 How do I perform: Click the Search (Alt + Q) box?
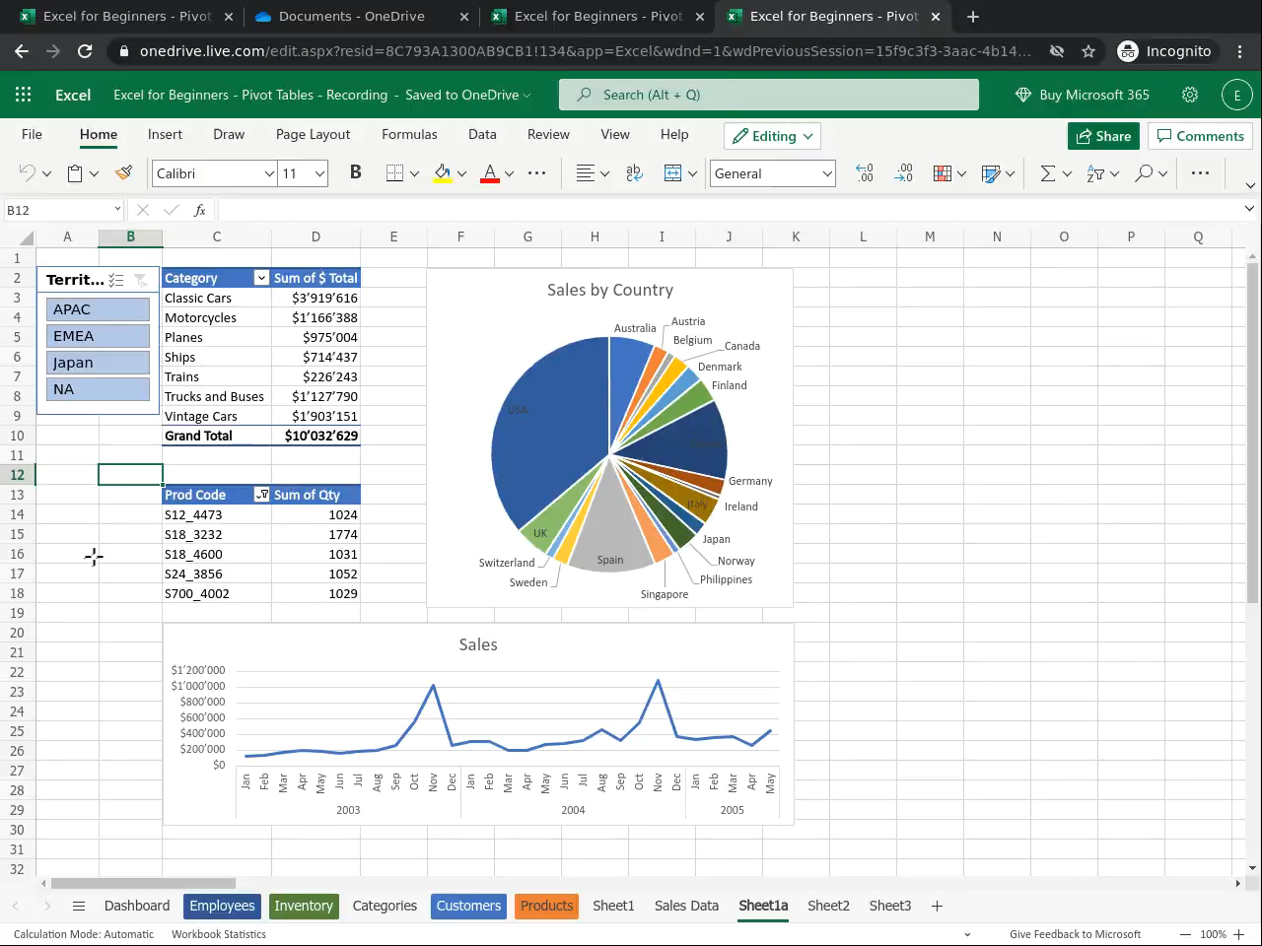coord(769,95)
